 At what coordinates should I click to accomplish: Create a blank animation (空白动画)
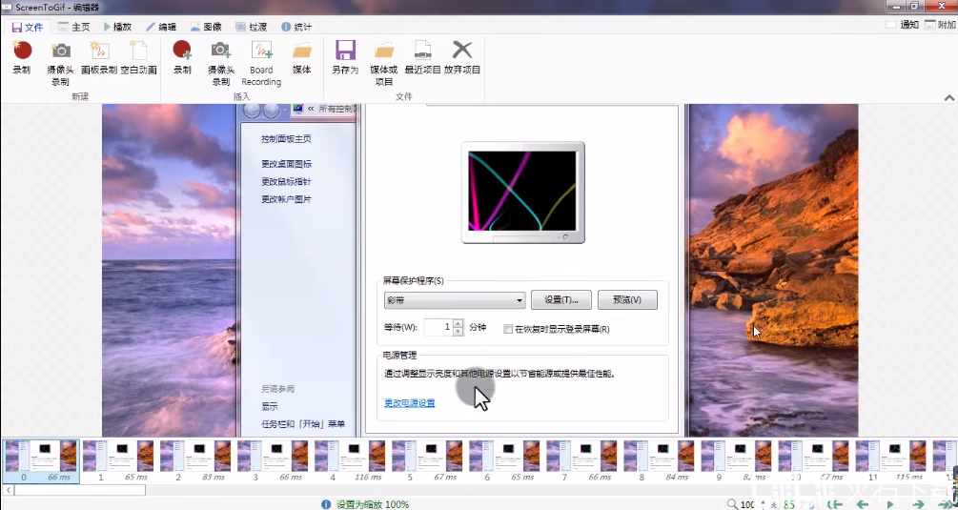coord(138,59)
